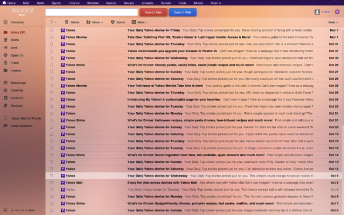Click the Search Mail button
Image resolution: width=344 pixels, height=215 pixels.
[x=153, y=12]
